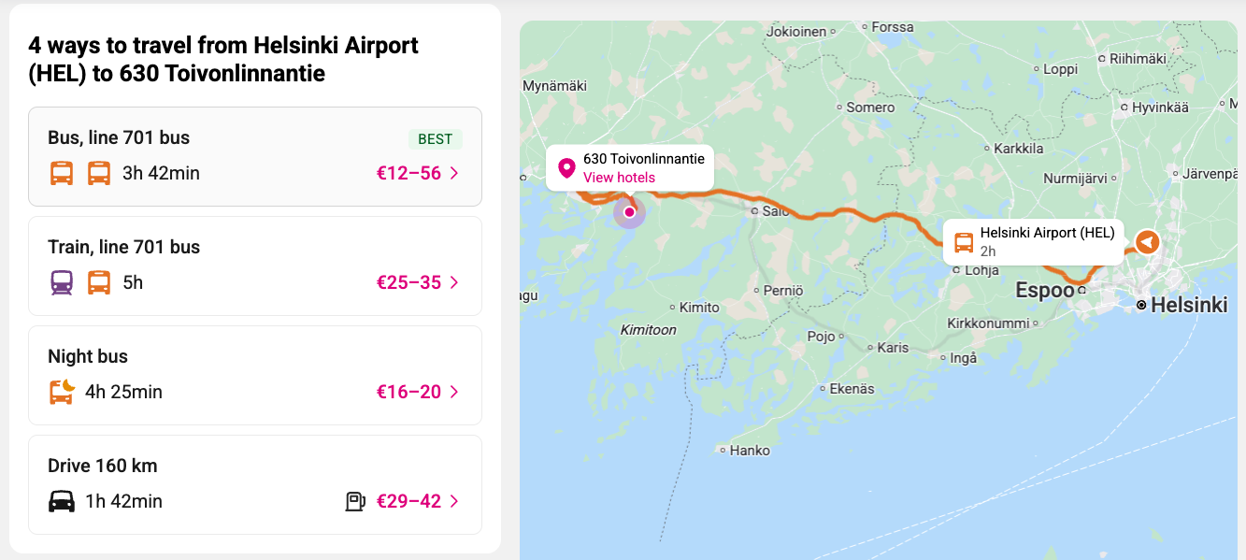Select the Bus, line 701 bus route
The image size is (1246, 560).
pyautogui.click(x=119, y=137)
